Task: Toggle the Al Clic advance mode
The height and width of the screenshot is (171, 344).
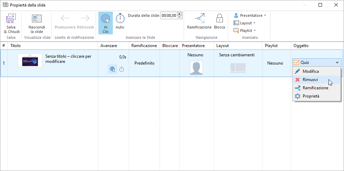Action: [106, 23]
